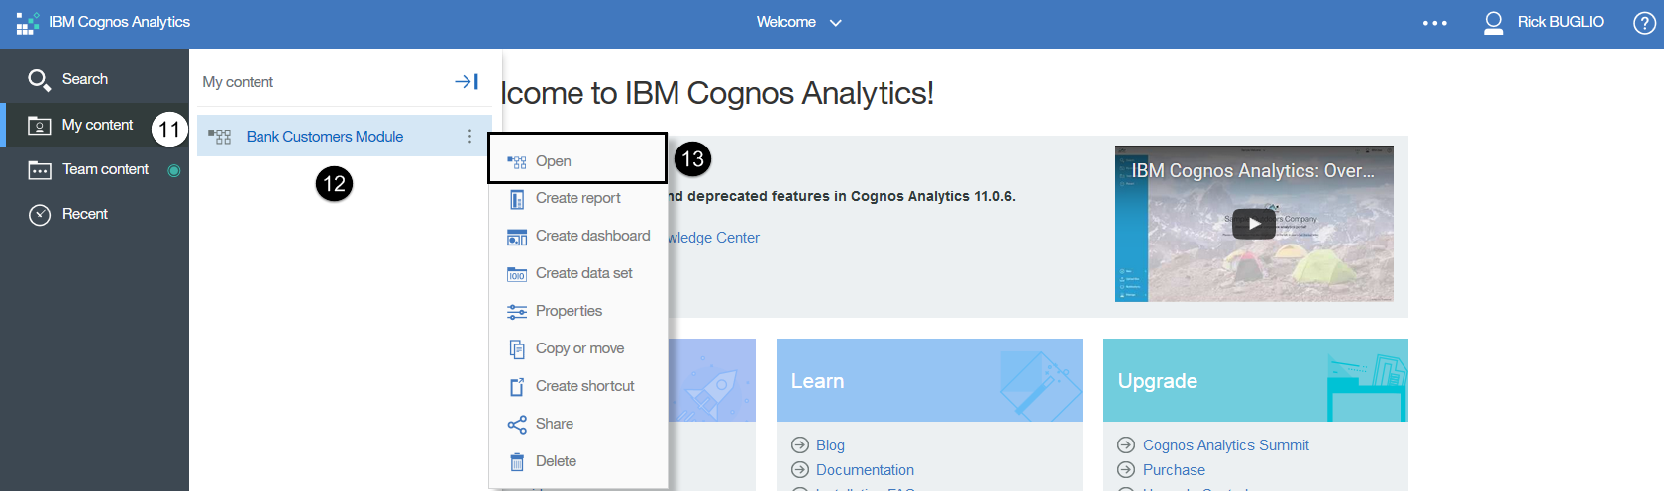Open the help question mark icon
Screen dimensions: 1664x491
coord(1644,22)
